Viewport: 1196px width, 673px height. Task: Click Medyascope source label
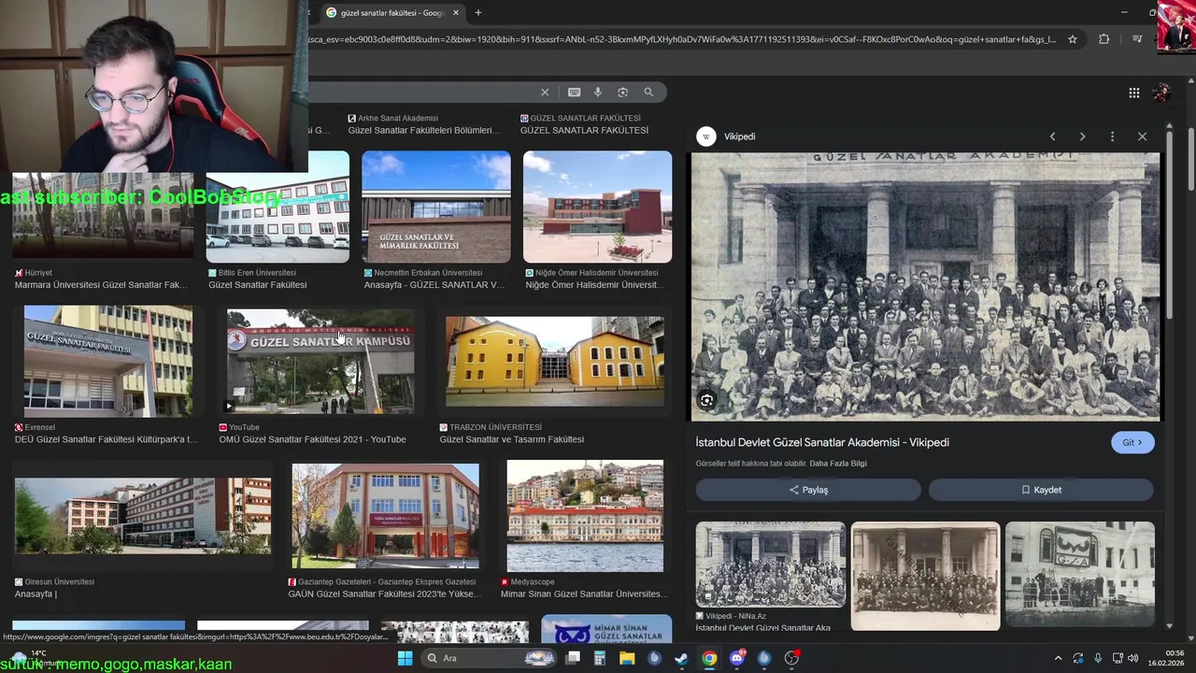click(x=534, y=581)
